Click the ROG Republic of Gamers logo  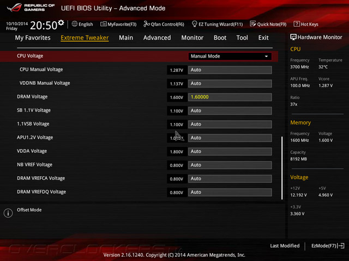coord(31,8)
